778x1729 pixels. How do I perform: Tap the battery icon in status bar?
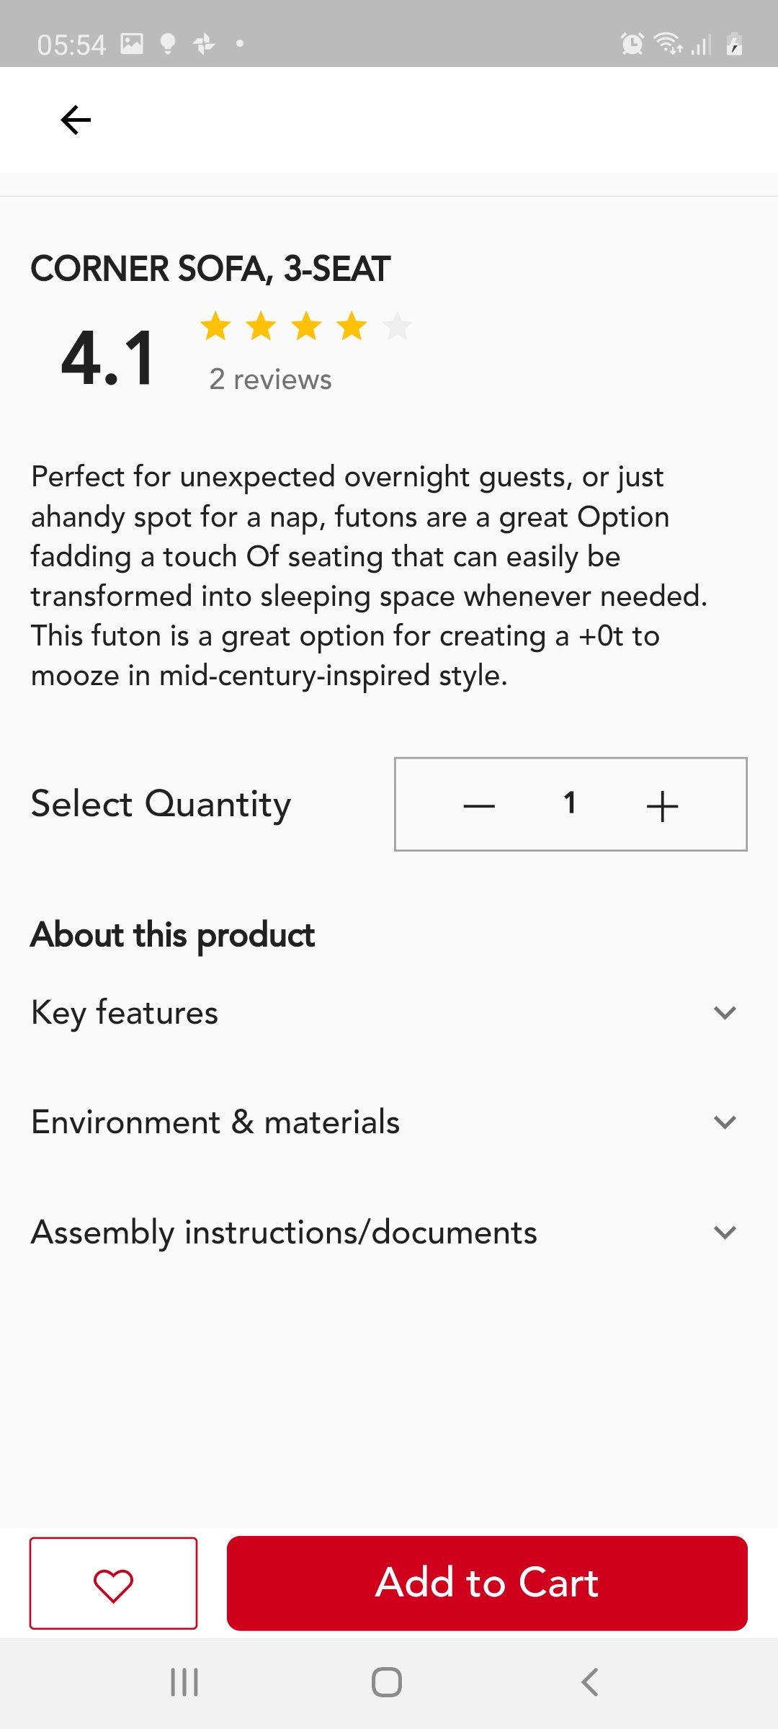click(734, 44)
